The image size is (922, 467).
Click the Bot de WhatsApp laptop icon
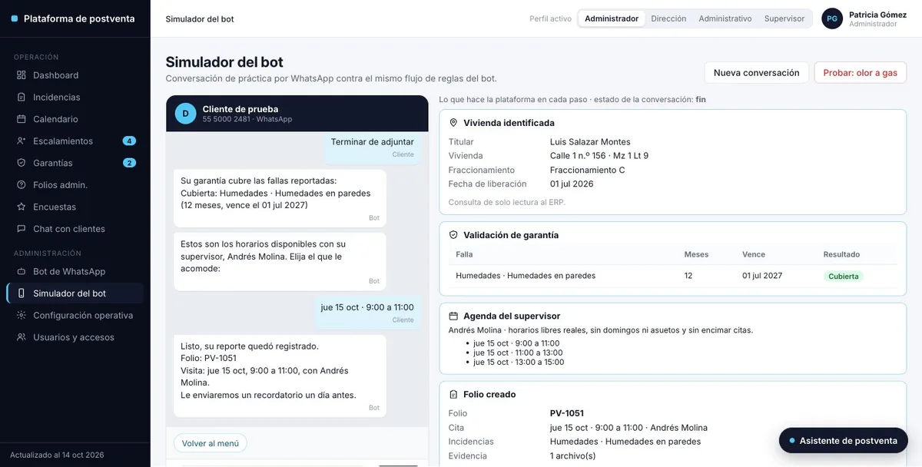tap(22, 272)
